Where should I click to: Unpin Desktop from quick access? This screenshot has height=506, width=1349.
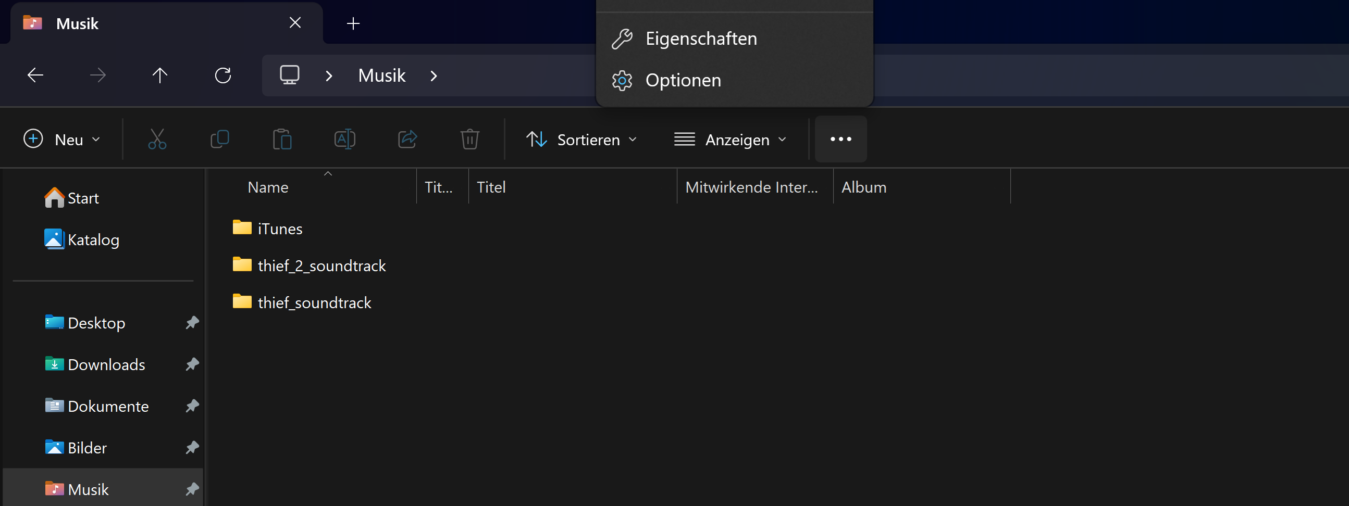point(192,322)
